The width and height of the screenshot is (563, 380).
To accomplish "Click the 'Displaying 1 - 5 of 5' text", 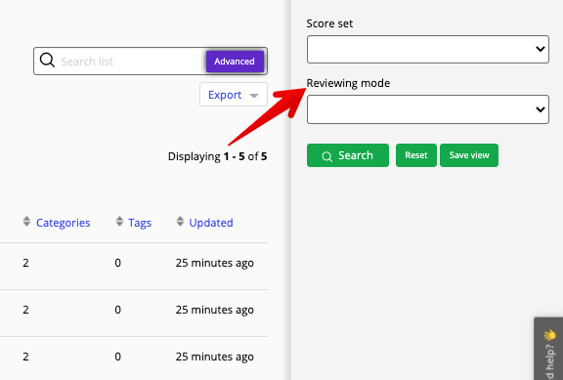I will pyautogui.click(x=218, y=156).
